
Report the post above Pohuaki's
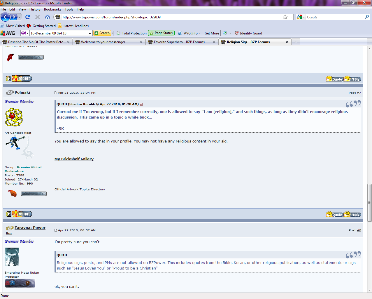22,79
